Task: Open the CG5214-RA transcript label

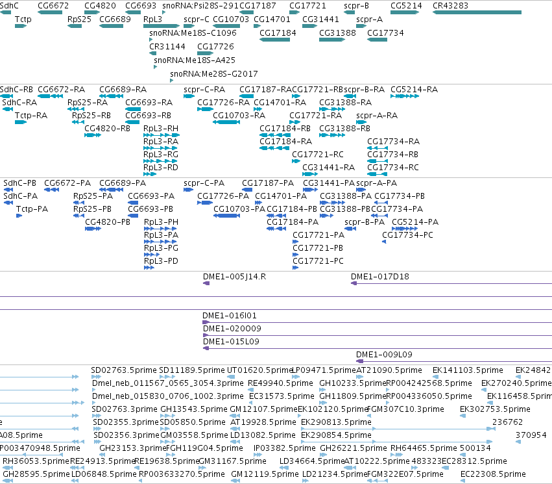Action: 414,90
